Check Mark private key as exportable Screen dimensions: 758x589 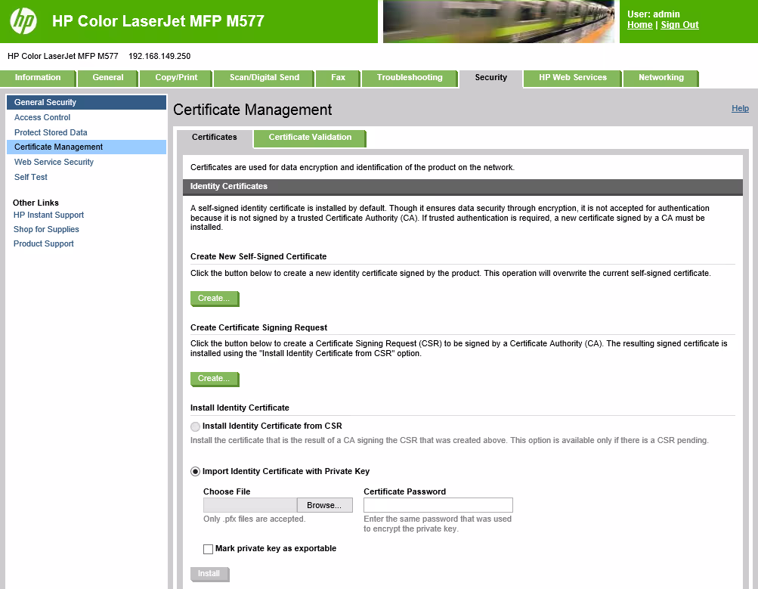coord(209,550)
